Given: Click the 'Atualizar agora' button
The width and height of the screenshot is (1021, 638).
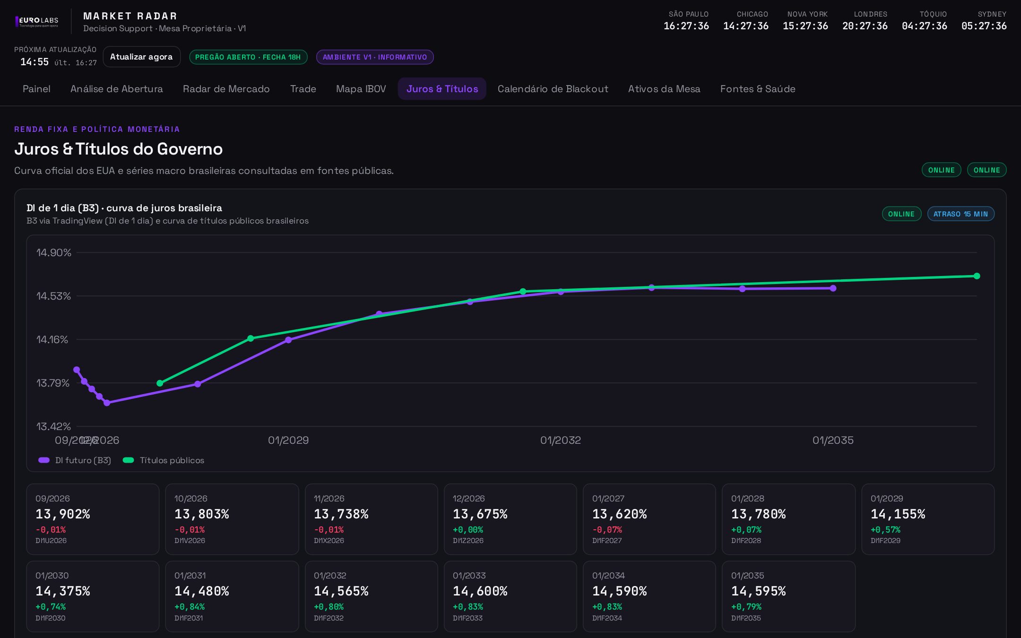Looking at the screenshot, I should [x=141, y=57].
